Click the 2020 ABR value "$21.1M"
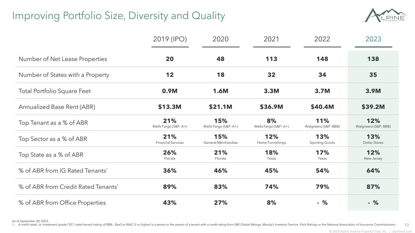The width and height of the screenshot is (415, 233). point(220,107)
